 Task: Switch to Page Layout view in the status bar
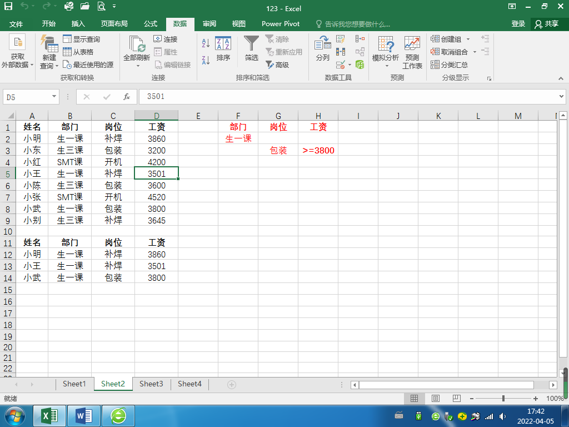point(436,398)
